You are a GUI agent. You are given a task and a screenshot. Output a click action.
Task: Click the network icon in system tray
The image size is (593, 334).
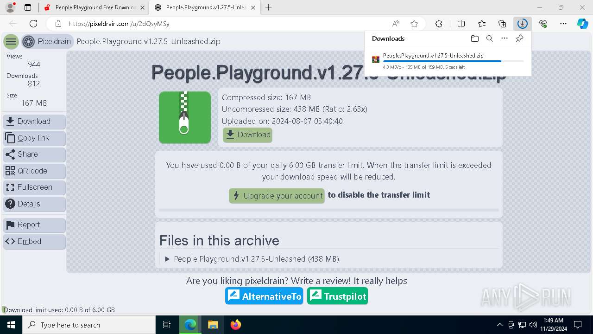[x=522, y=325]
